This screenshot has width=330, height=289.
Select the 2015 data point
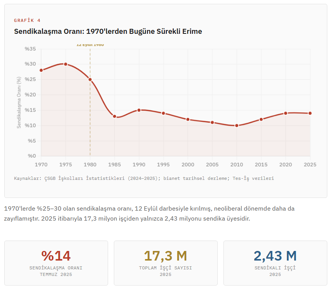tap(261, 120)
